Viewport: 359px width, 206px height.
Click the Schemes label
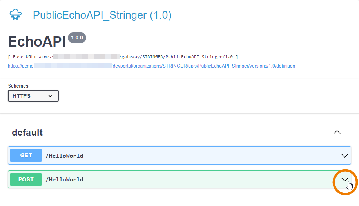(x=18, y=86)
